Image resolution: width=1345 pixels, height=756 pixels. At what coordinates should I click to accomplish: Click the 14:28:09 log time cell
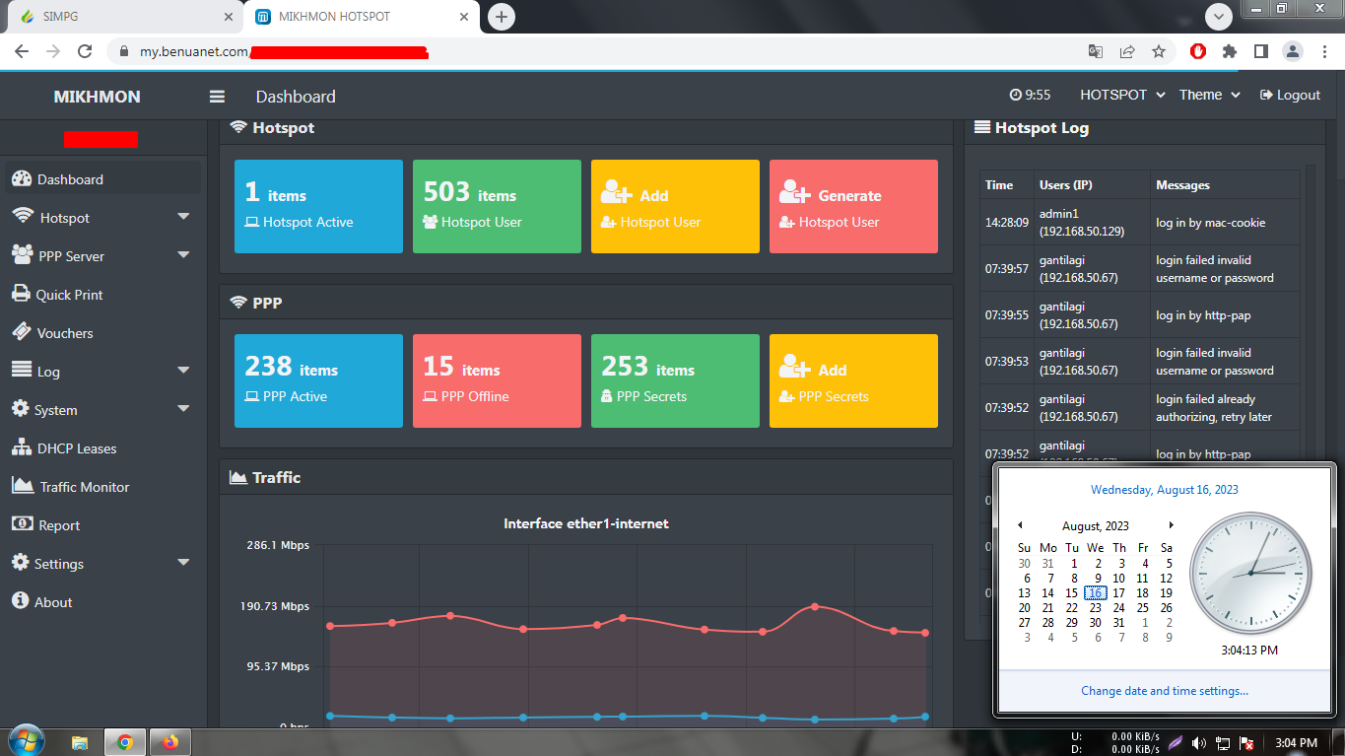[1006, 223]
